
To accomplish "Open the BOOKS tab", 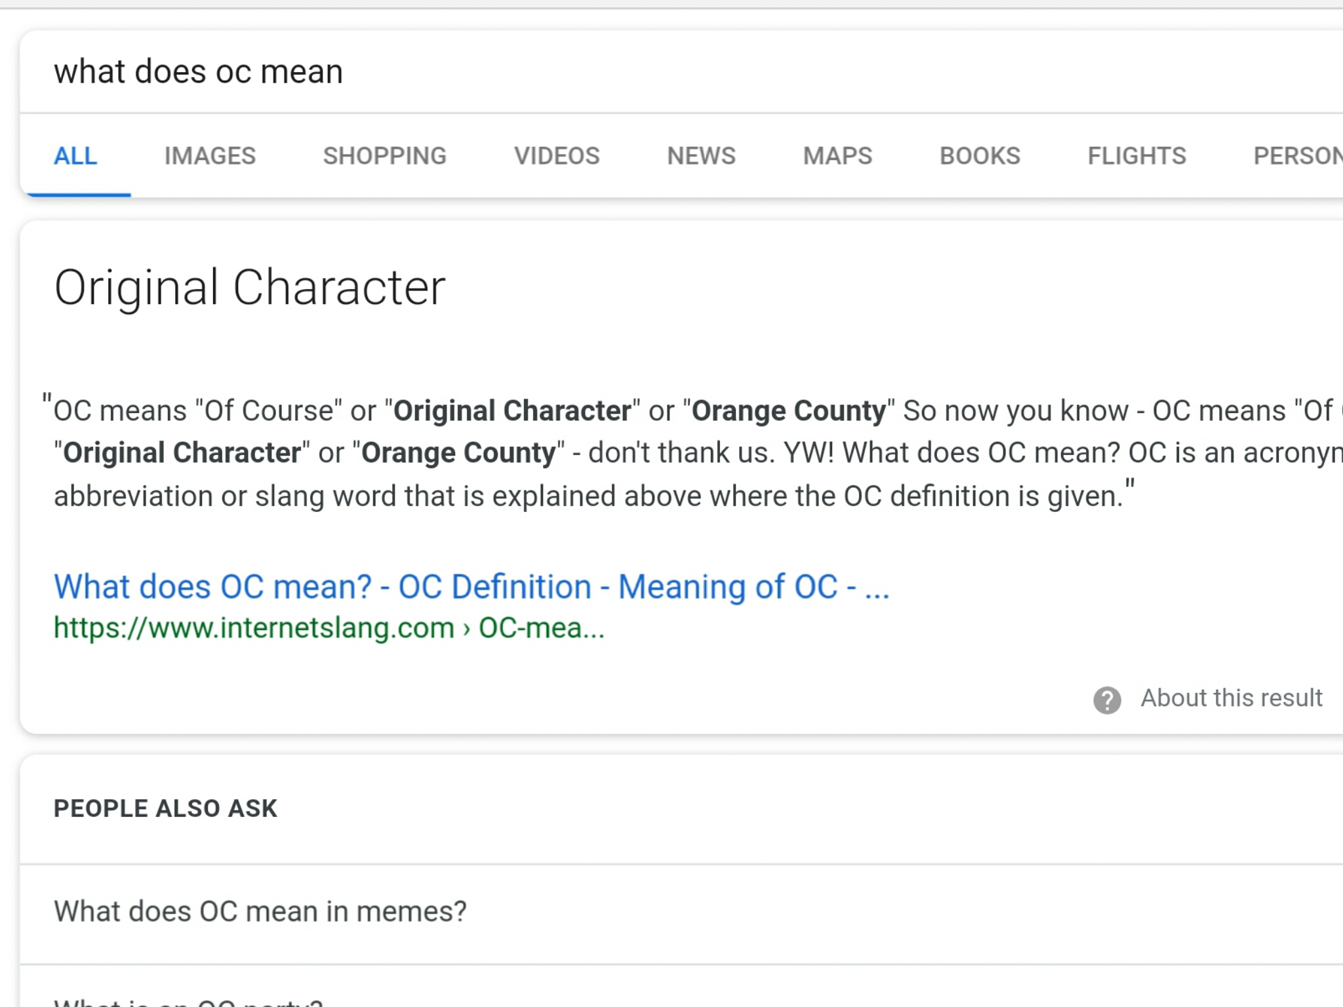I will coord(980,156).
